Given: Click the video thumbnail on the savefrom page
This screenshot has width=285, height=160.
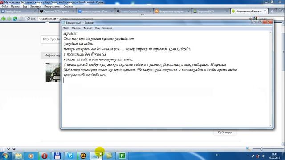Looking at the screenshot, I should click(x=53, y=72).
